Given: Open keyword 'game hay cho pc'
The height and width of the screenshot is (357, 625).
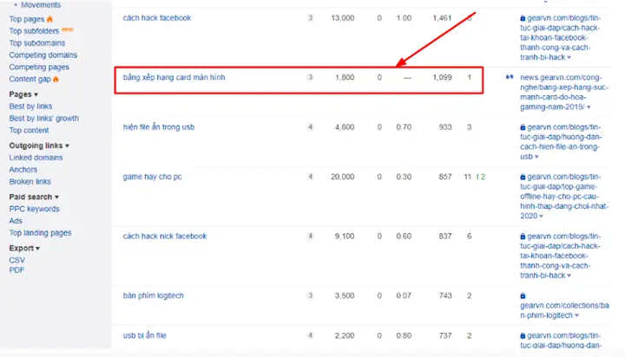Looking at the screenshot, I should [x=152, y=177].
